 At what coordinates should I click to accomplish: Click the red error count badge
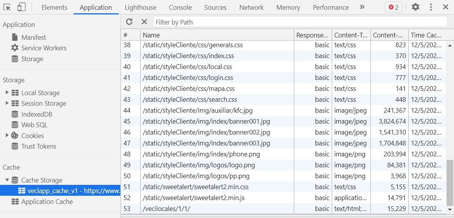(394, 7)
